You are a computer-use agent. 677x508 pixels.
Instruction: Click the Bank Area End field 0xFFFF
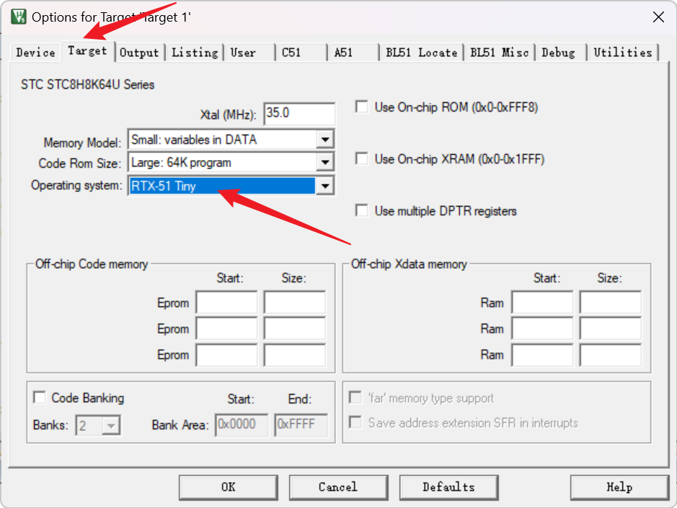pyautogui.click(x=301, y=424)
